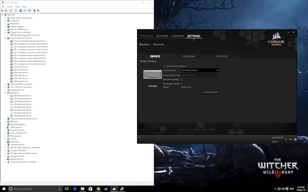Click the Update firmware button

(x=211, y=92)
